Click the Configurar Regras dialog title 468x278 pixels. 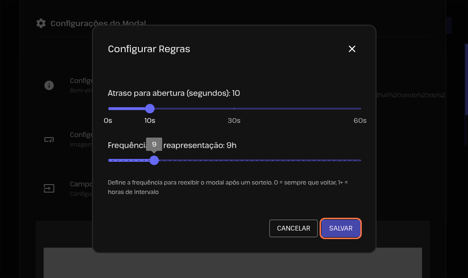pos(149,49)
